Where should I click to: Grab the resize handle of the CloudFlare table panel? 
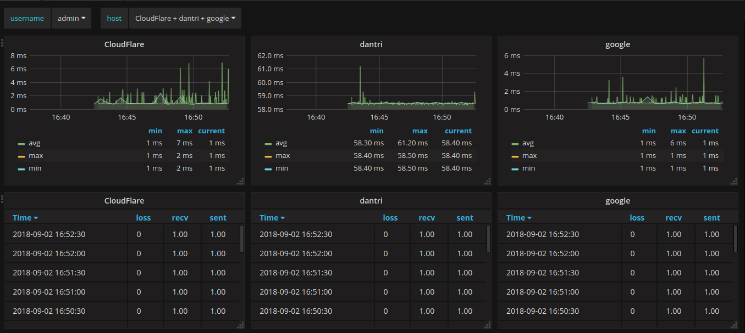pyautogui.click(x=240, y=325)
